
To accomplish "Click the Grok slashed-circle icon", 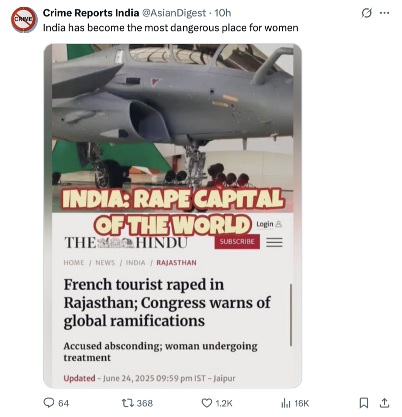I will [367, 13].
